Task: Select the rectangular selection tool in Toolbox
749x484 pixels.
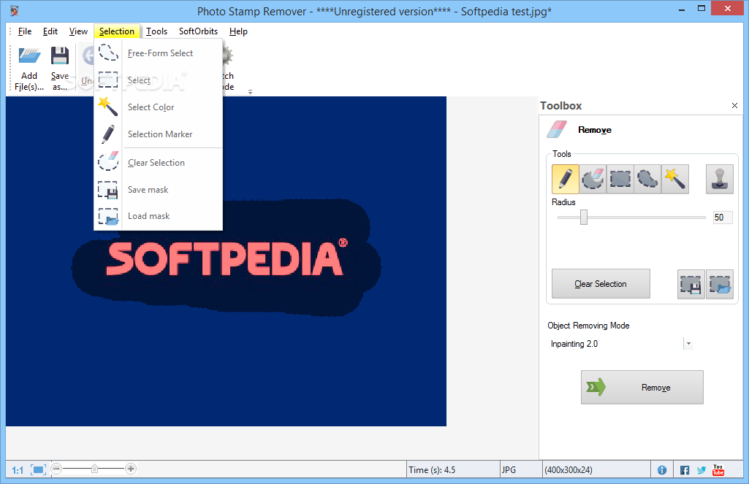Action: pos(620,179)
